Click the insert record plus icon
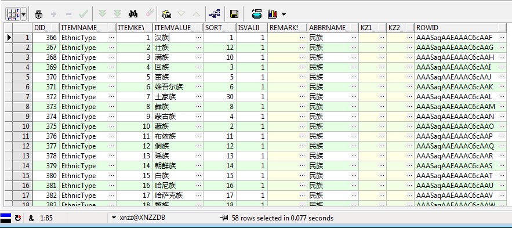Screen dimensions: 512x228 pos(54,14)
